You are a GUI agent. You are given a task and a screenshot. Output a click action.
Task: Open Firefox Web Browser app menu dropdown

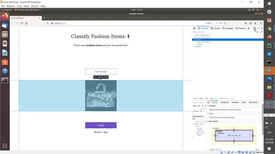pos(28,10)
